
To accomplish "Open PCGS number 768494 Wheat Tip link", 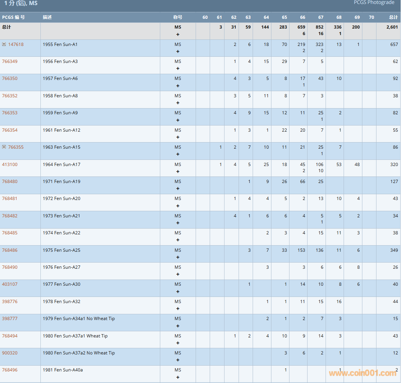I will [x=10, y=336].
